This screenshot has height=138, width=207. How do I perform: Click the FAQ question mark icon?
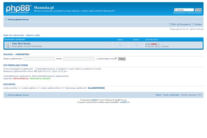point(170,24)
